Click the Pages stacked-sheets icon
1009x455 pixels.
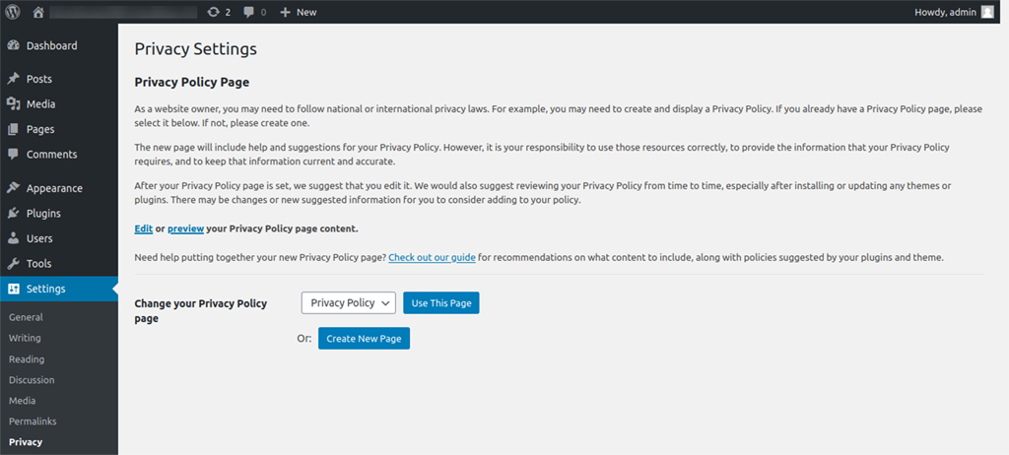[x=13, y=129]
